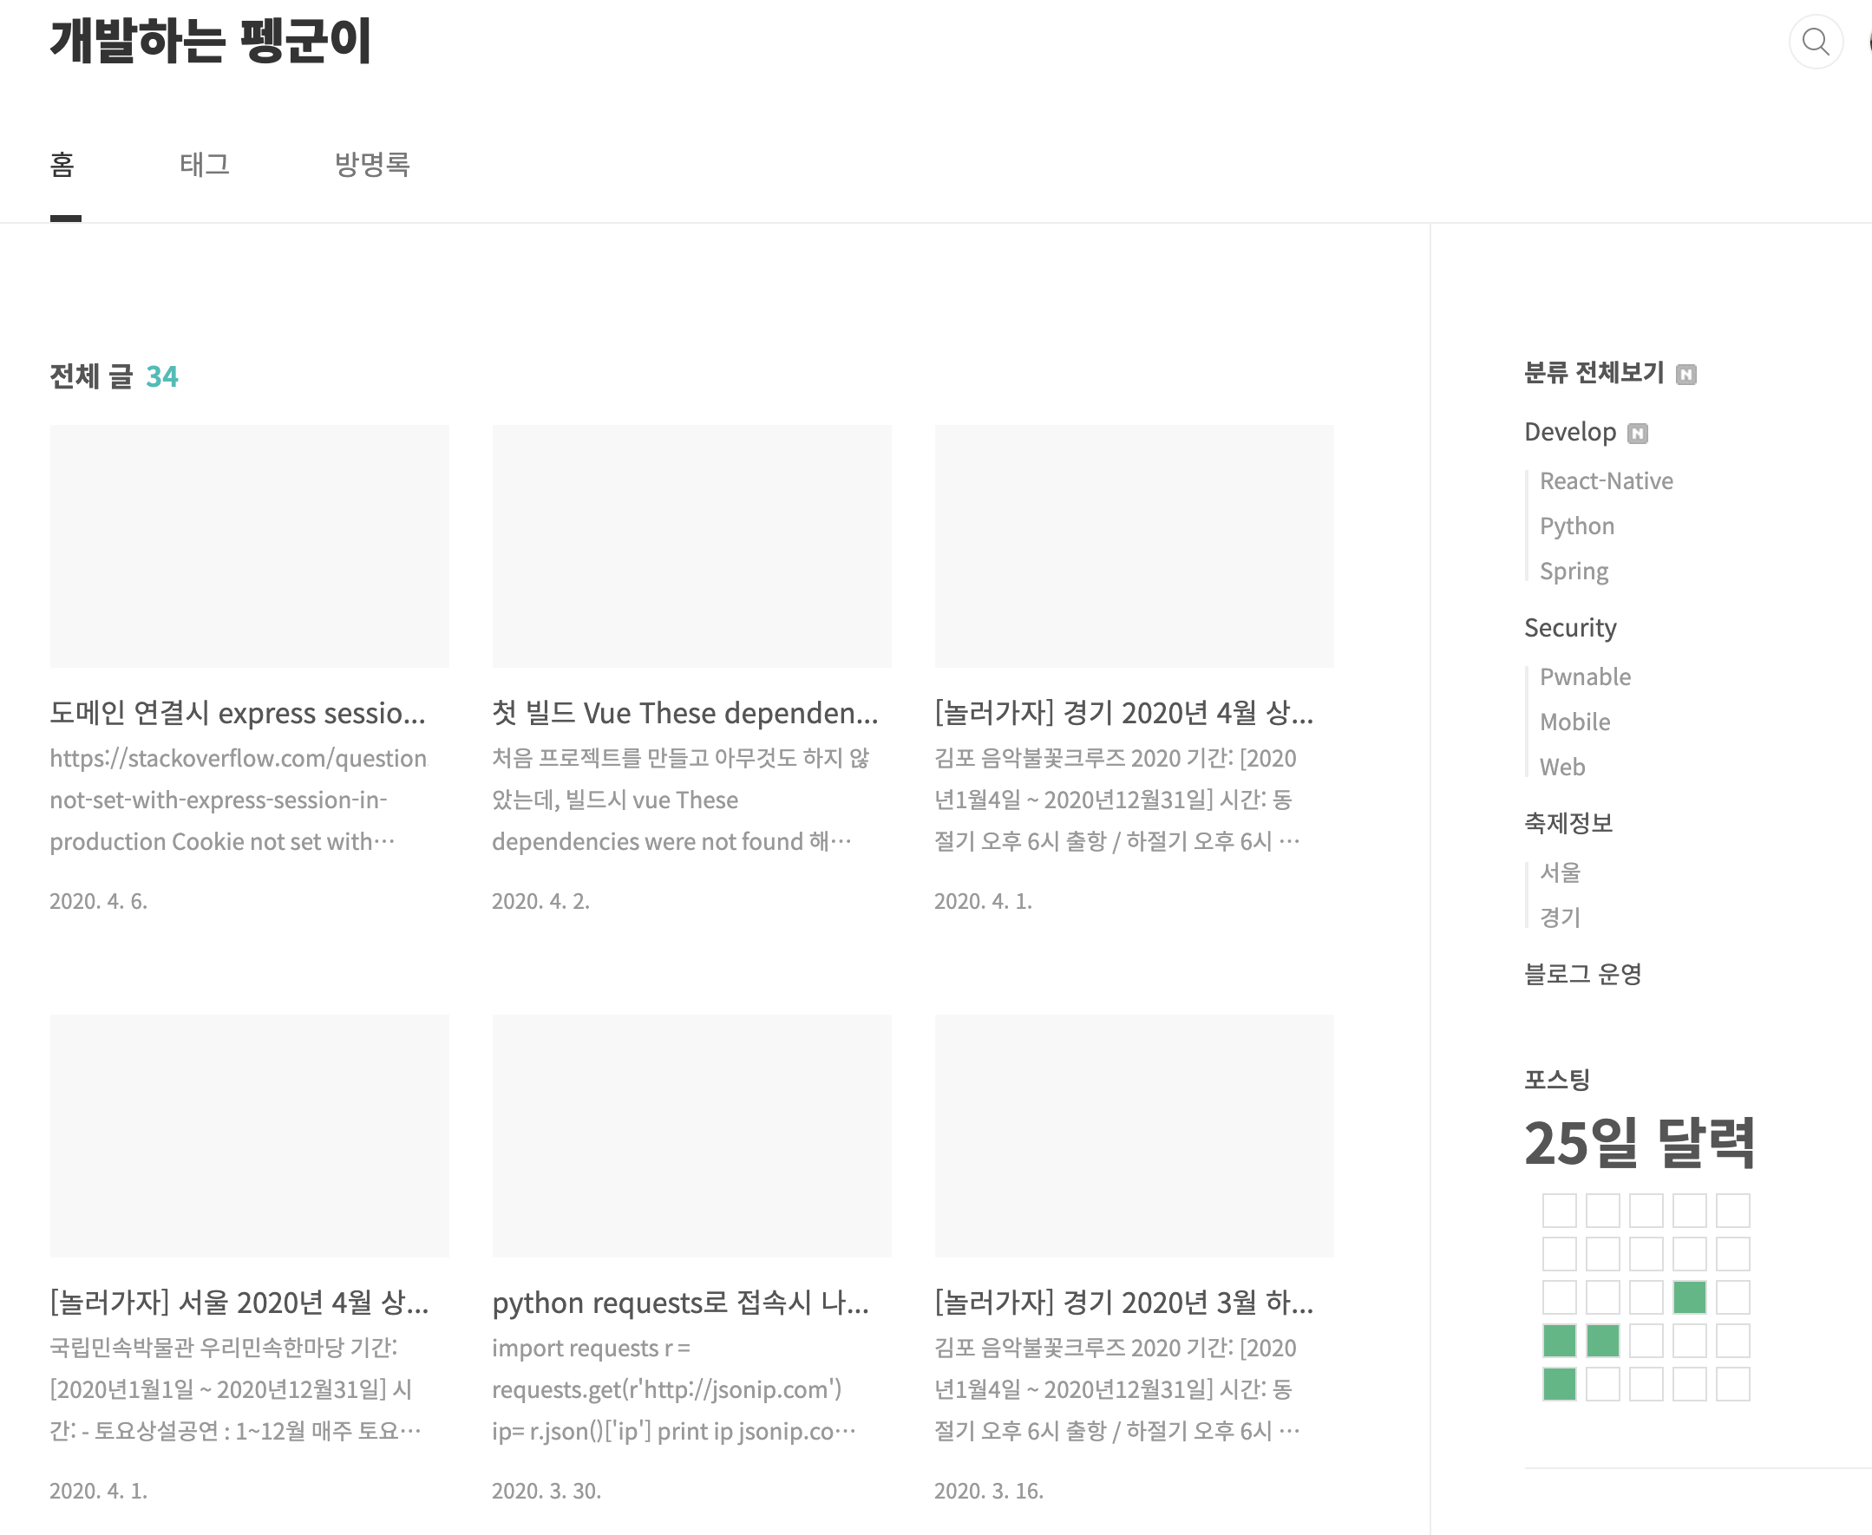Open the 블로그 운영 category
The height and width of the screenshot is (1535, 1872).
(1583, 975)
